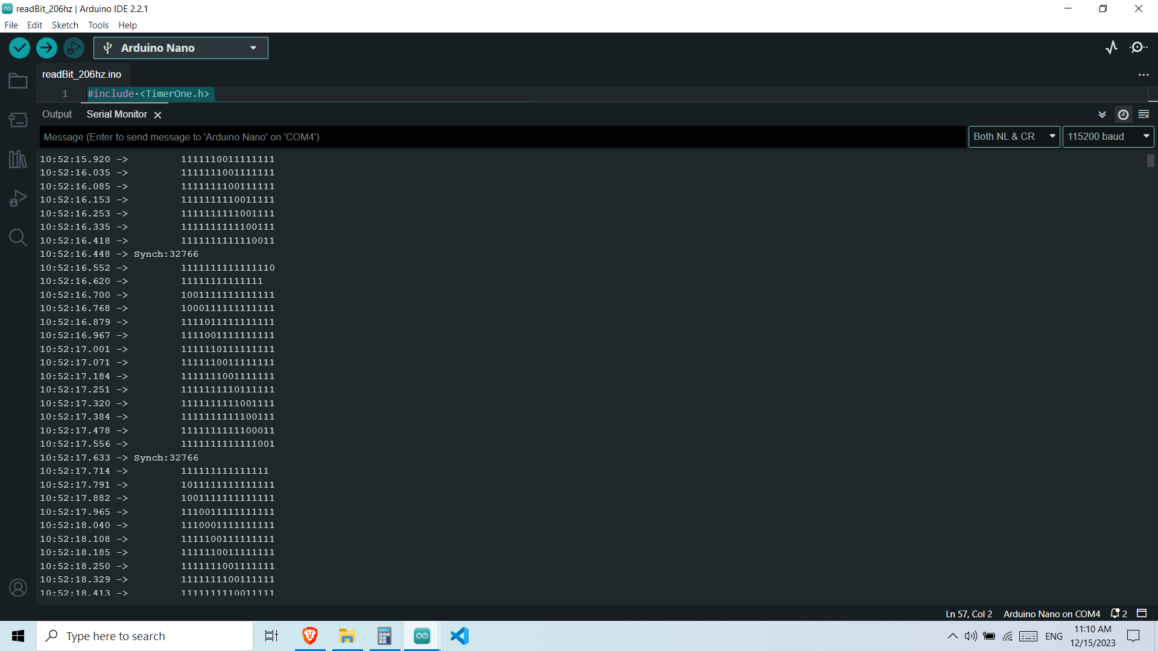Start debugging the sketch

point(74,48)
